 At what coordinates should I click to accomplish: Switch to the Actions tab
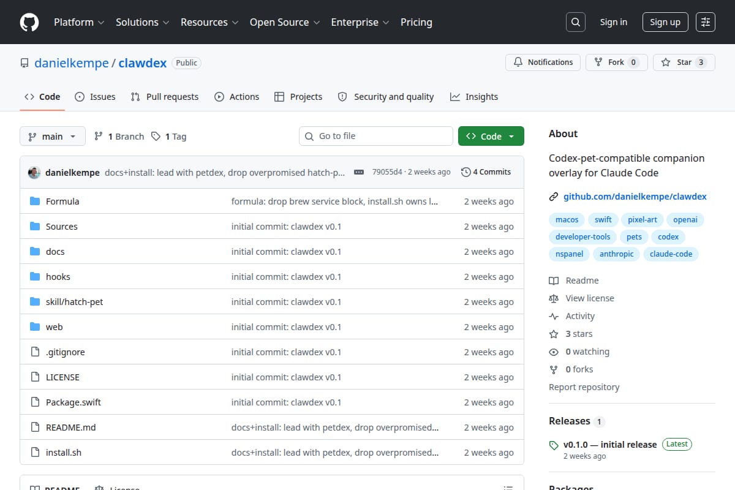(236, 97)
